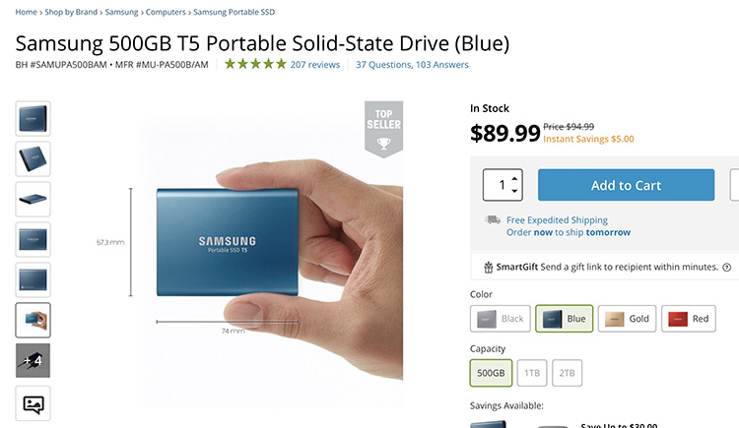Screen dimensions: 739x428
Task: Open the customer images gallery icon
Action: tap(33, 403)
